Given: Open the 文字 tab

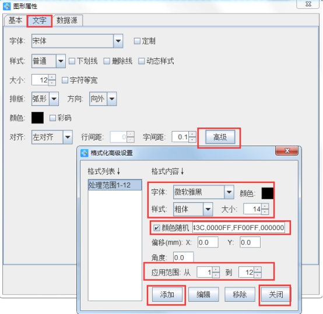Looking at the screenshot, I should [x=39, y=20].
